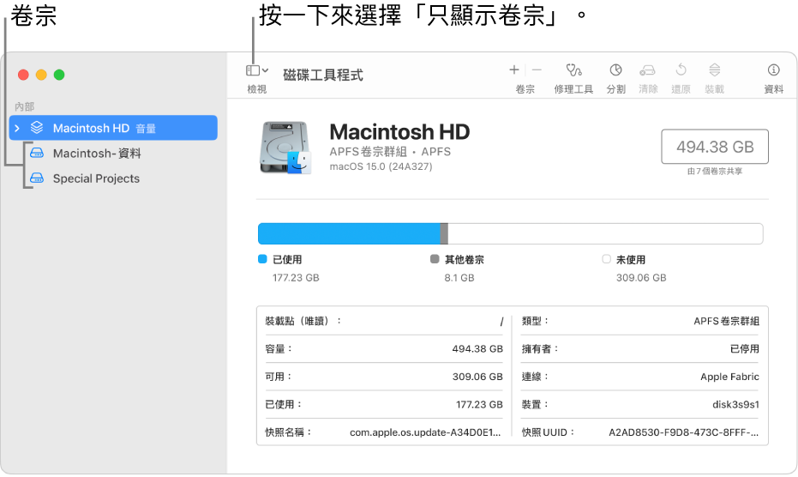Viewport: 798px width, 477px height.
Task: Run 修理工具 First Aid stethoscope icon
Action: [573, 69]
